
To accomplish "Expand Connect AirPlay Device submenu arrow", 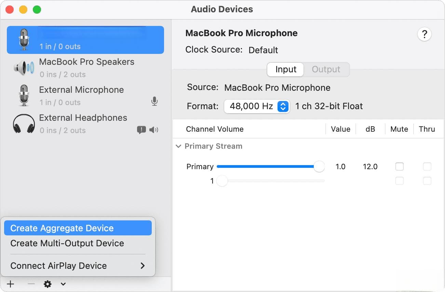I will (x=143, y=266).
